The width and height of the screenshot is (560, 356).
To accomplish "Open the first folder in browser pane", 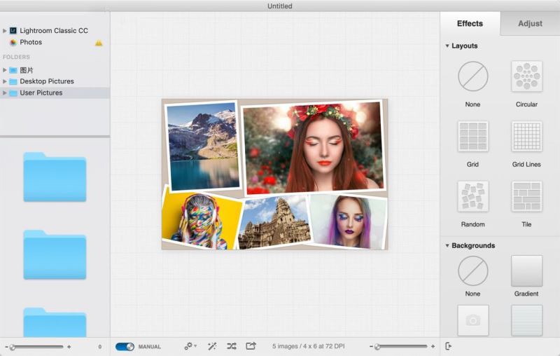I will tap(55, 177).
